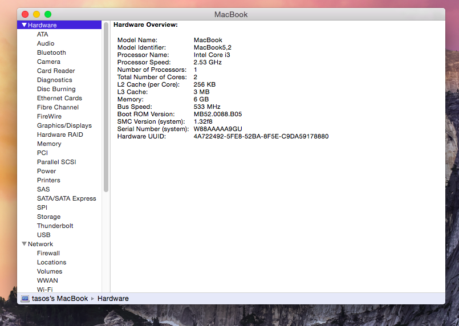The height and width of the screenshot is (326, 459).
Task: View the Ethernet Cards section
Action: 59,98
